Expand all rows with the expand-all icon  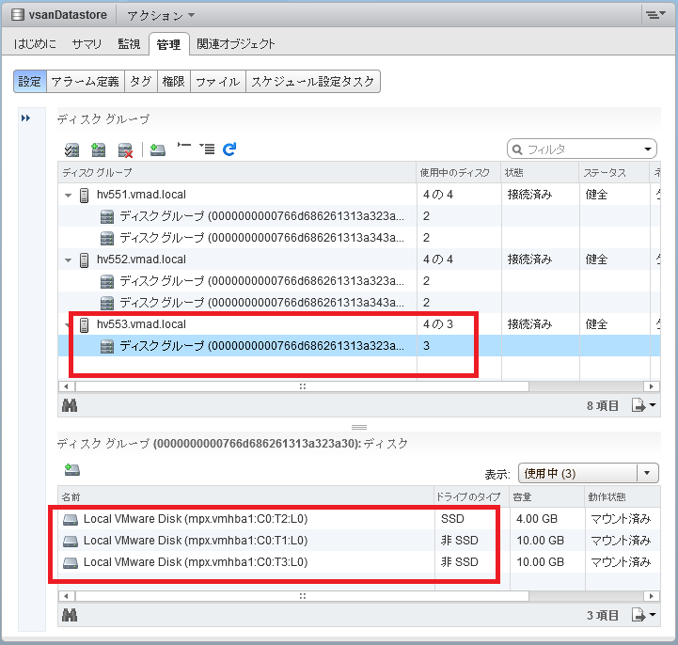(x=207, y=149)
